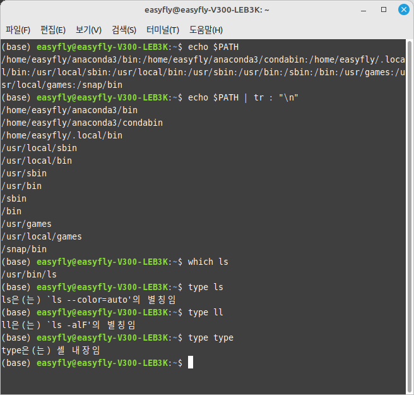Screen dimensions: 414x395
Task: Click the output line /usr/sbin
Action: coord(24,174)
